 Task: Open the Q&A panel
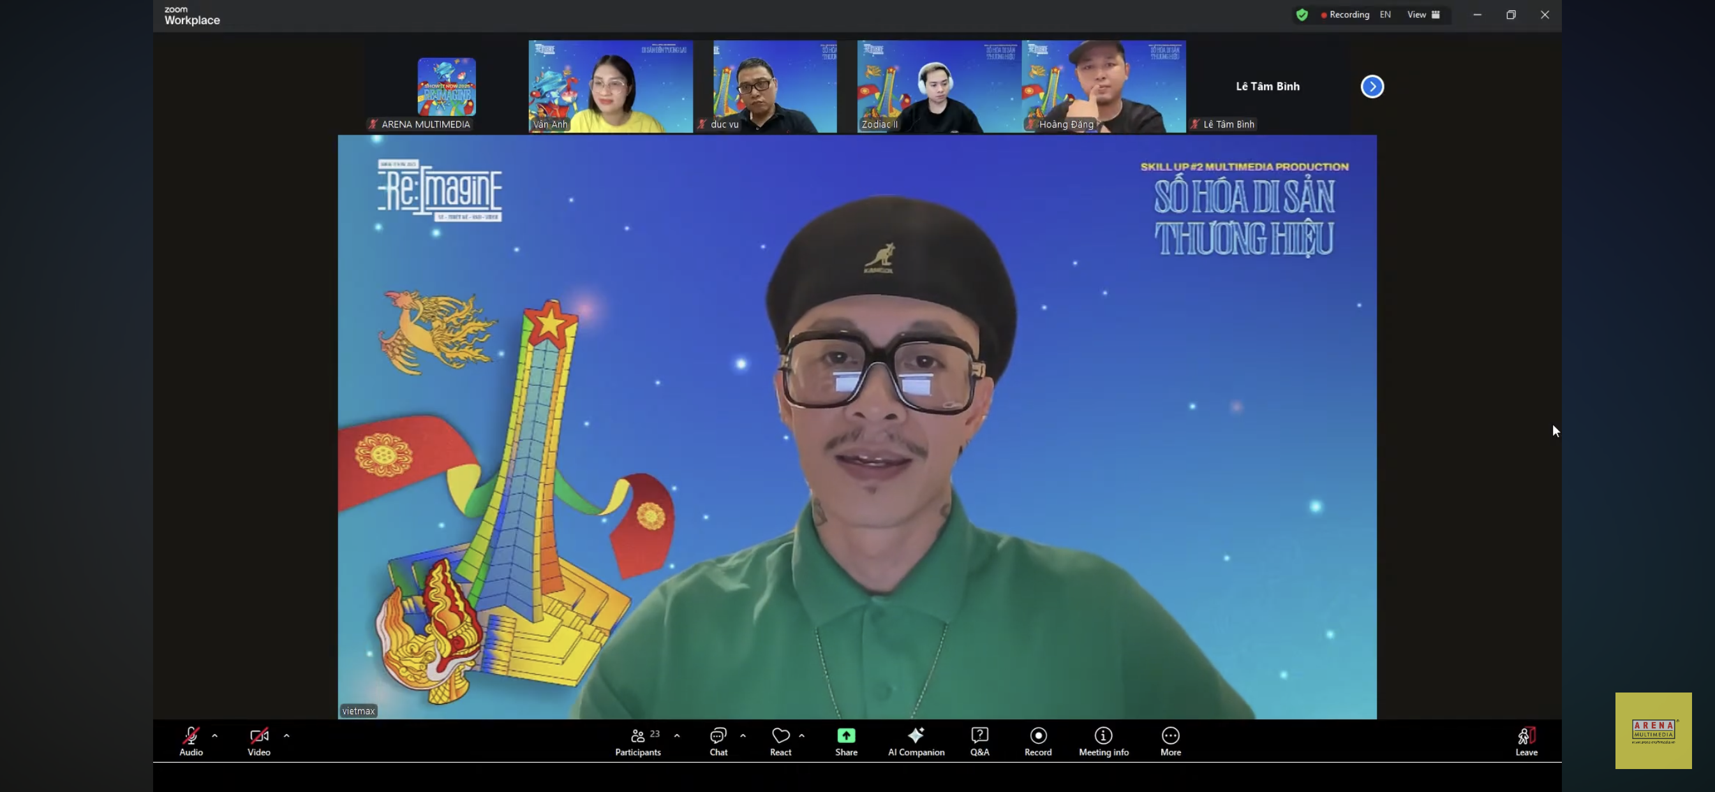pyautogui.click(x=979, y=741)
